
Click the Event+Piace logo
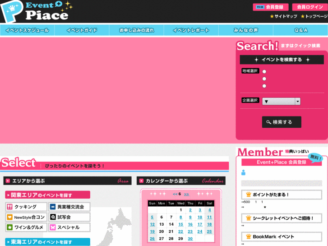[37, 11]
